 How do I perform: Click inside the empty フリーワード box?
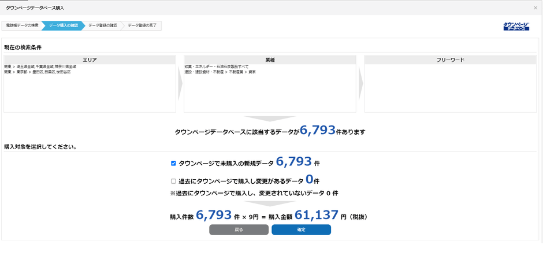(x=451, y=88)
